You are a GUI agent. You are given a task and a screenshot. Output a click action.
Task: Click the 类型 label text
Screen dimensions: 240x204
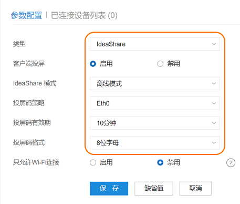(x=19, y=44)
